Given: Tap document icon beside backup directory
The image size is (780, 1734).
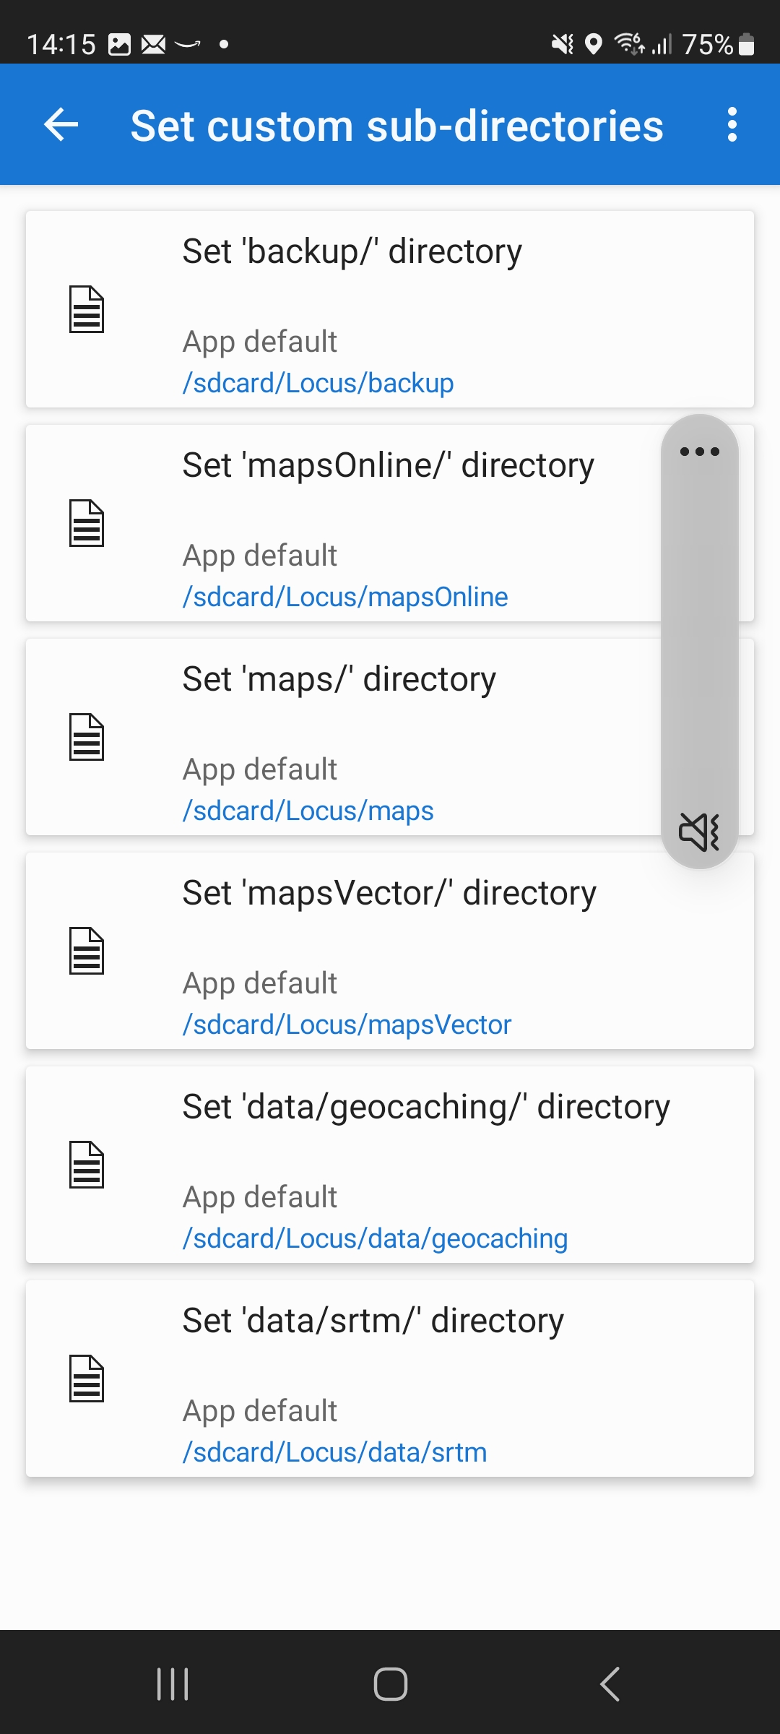Looking at the screenshot, I should 87,309.
